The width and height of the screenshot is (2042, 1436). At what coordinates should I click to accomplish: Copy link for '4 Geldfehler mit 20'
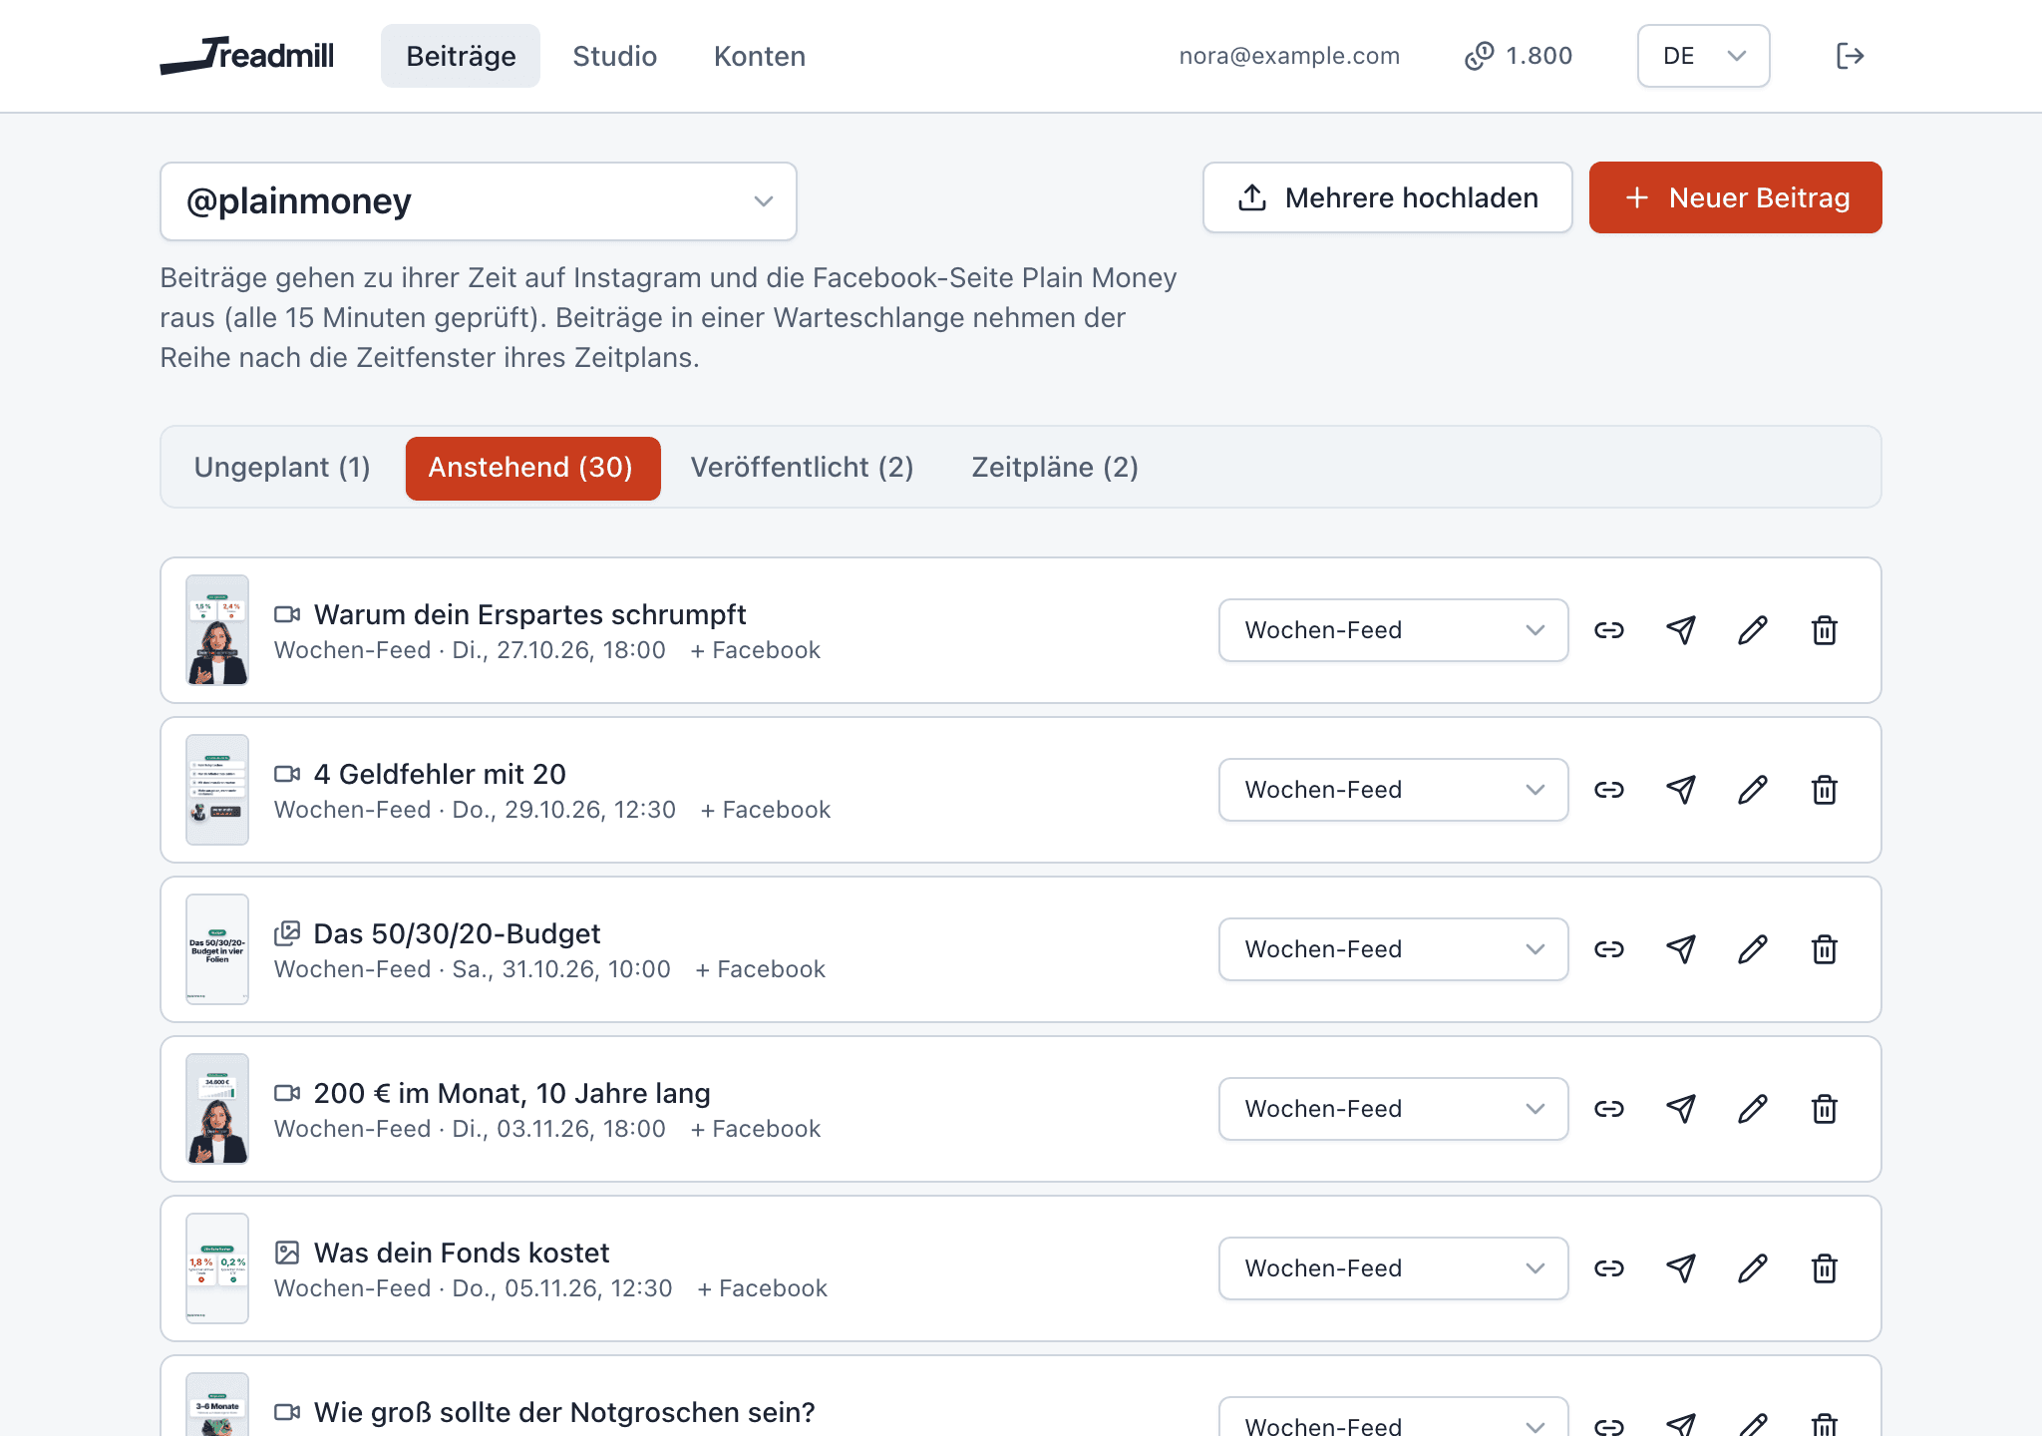(1609, 790)
